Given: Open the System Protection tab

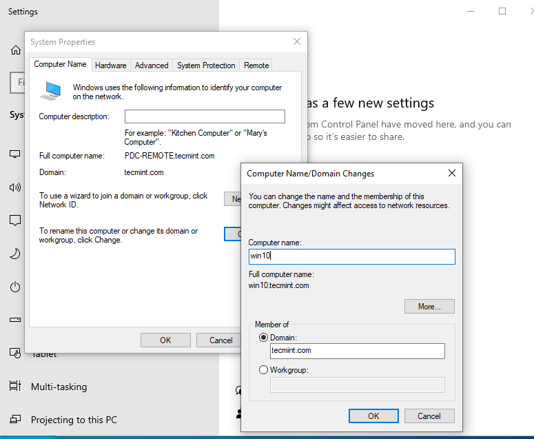Looking at the screenshot, I should coord(206,65).
